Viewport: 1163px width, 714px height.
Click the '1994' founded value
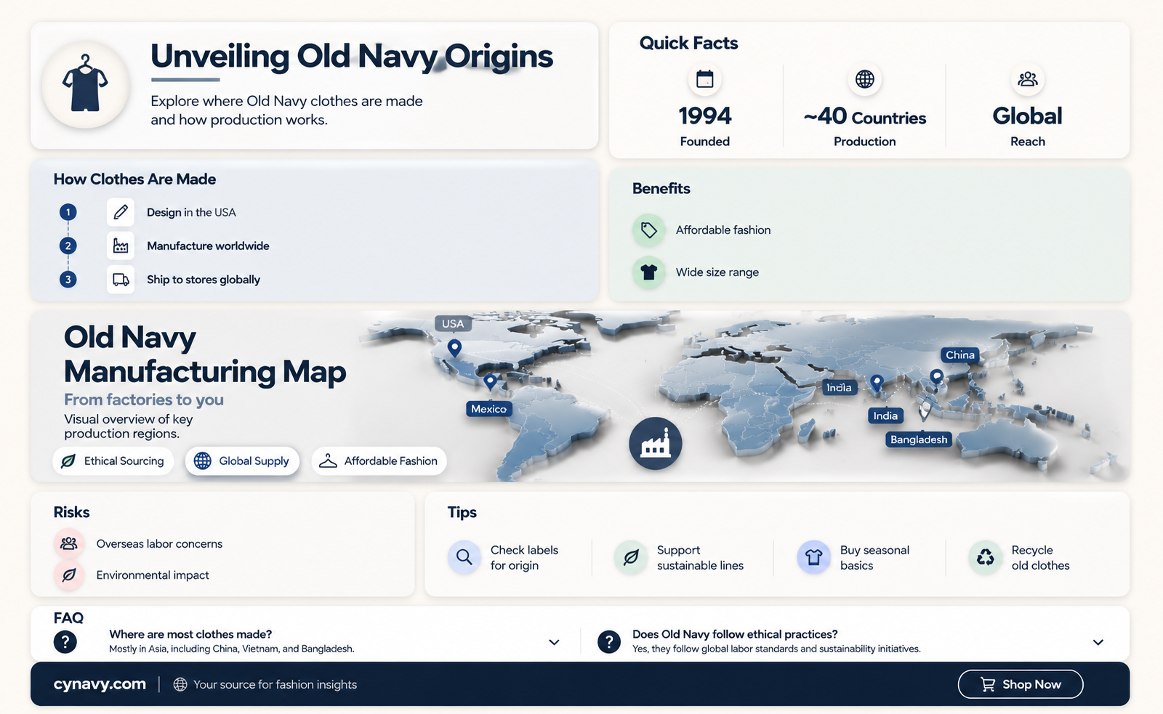pos(705,116)
